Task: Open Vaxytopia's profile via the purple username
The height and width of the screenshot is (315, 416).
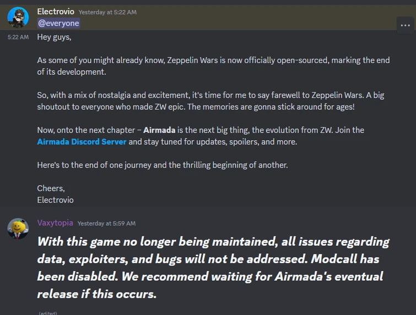Action: coord(55,223)
